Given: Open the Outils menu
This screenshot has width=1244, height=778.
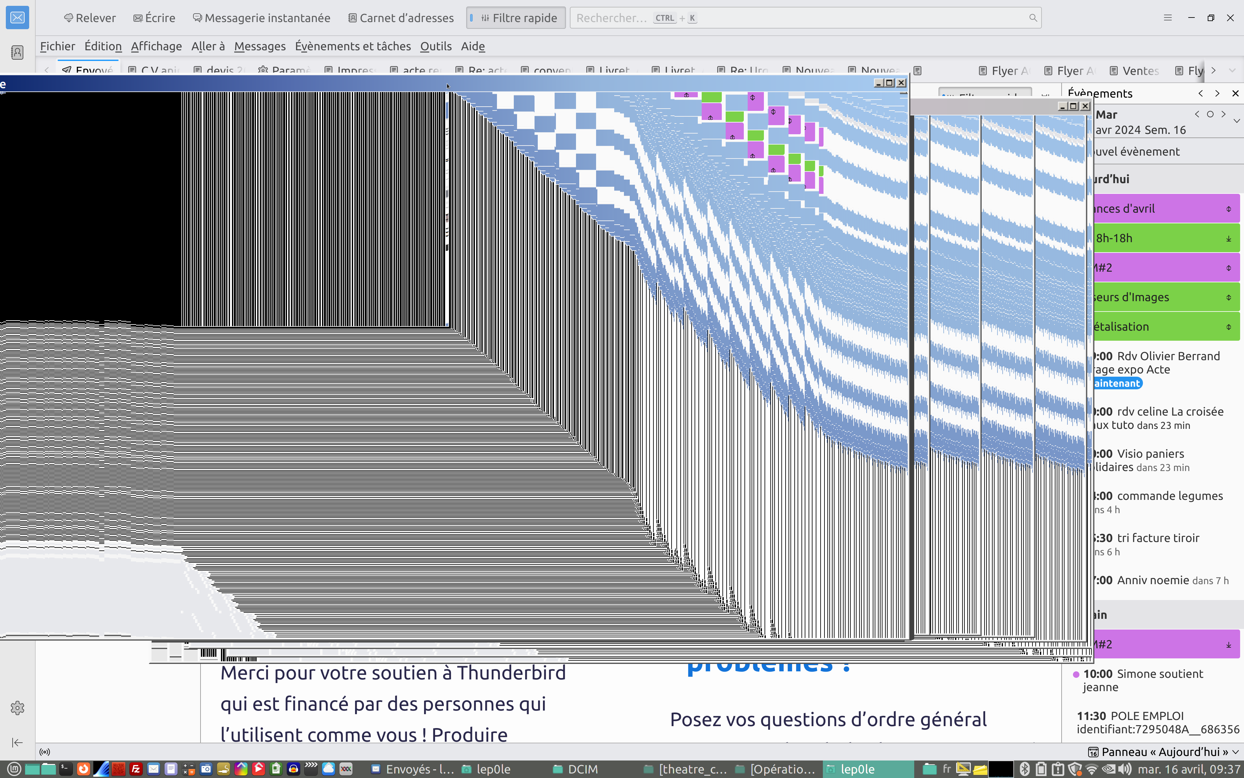Looking at the screenshot, I should 435,46.
